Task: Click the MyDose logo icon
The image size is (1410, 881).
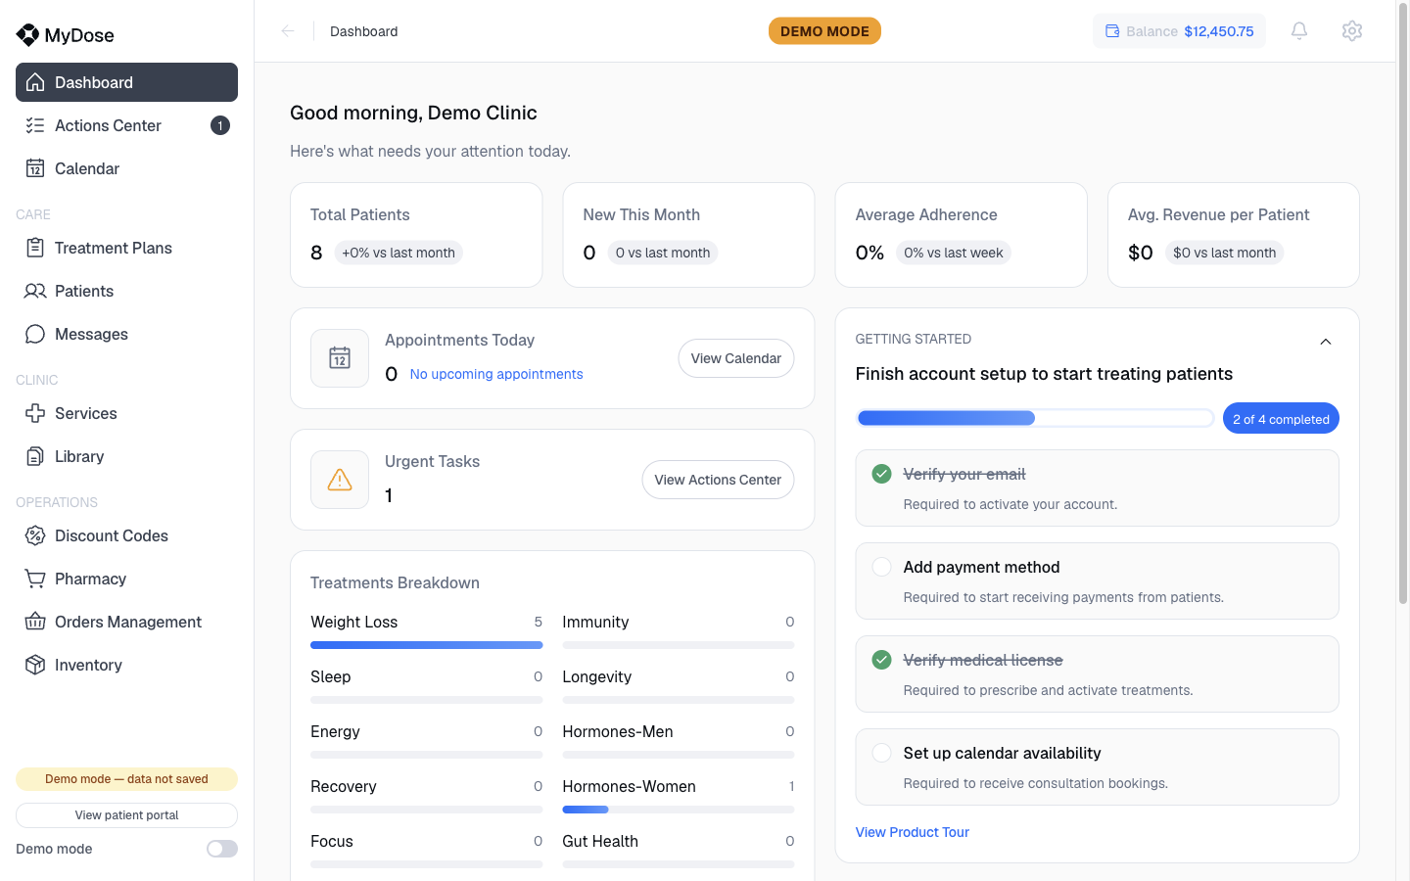Action: point(27,35)
